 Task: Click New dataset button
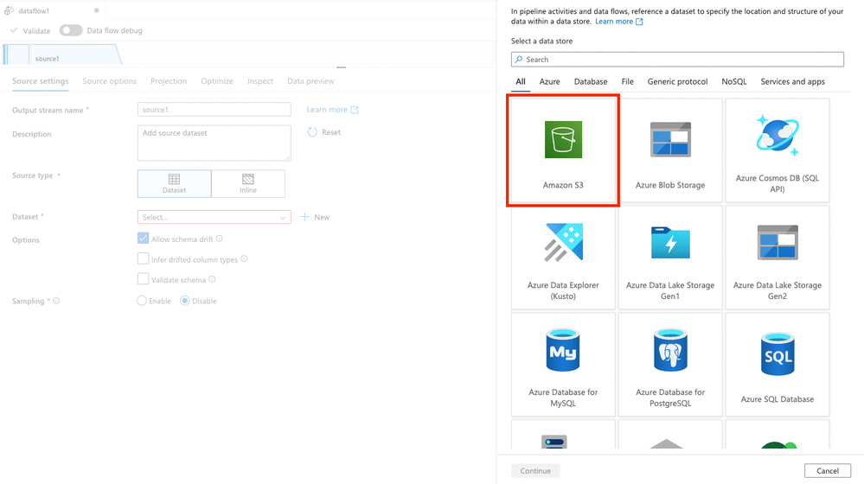click(x=315, y=217)
